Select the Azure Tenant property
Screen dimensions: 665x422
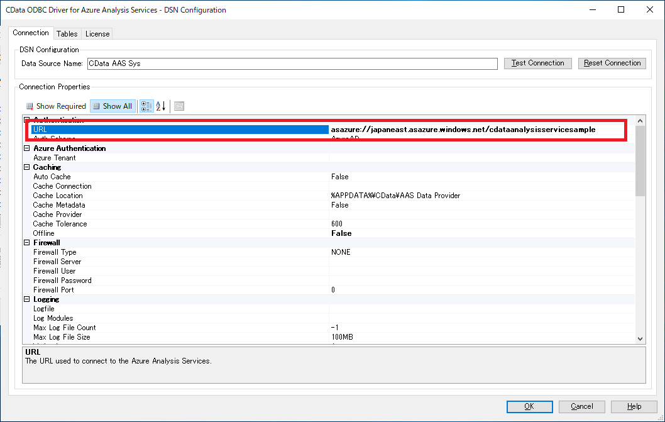coord(54,158)
